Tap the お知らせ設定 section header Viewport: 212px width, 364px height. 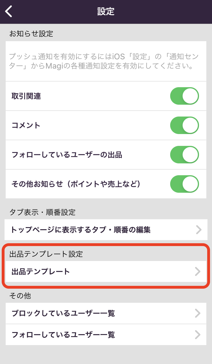31,34
